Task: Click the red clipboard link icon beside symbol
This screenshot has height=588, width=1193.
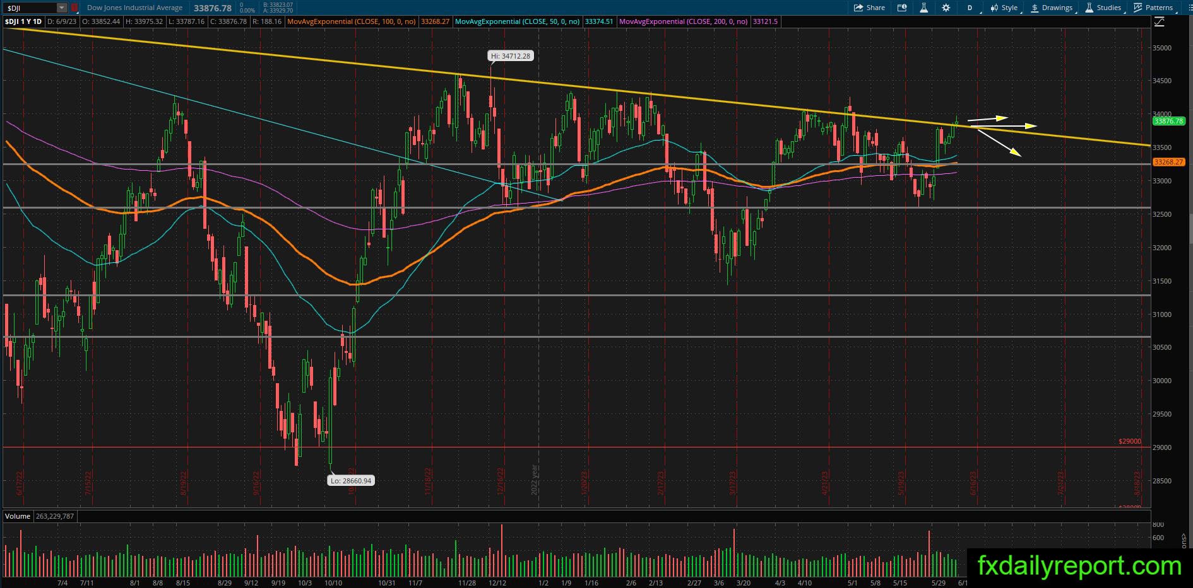Action: point(74,8)
